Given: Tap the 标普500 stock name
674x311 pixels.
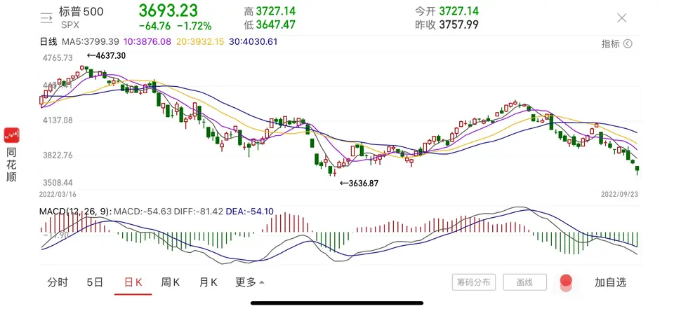Looking at the screenshot, I should click(x=81, y=12).
